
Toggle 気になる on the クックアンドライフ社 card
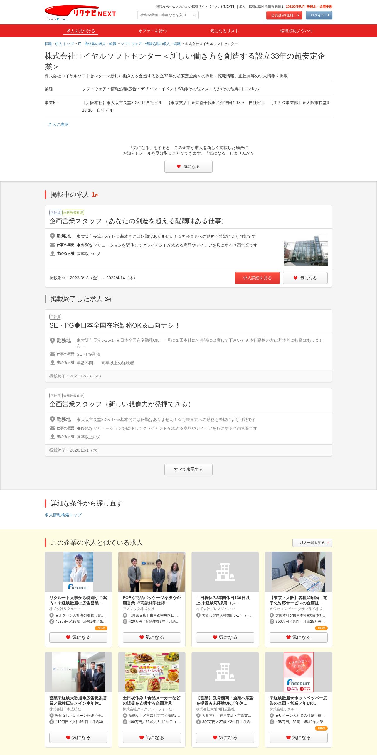(152, 738)
